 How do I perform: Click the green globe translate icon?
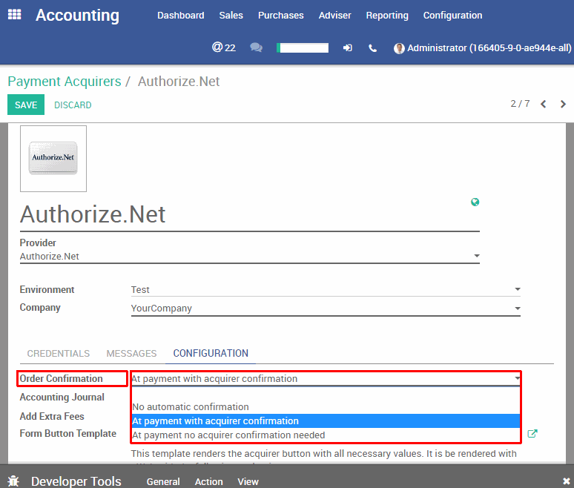coord(475,202)
